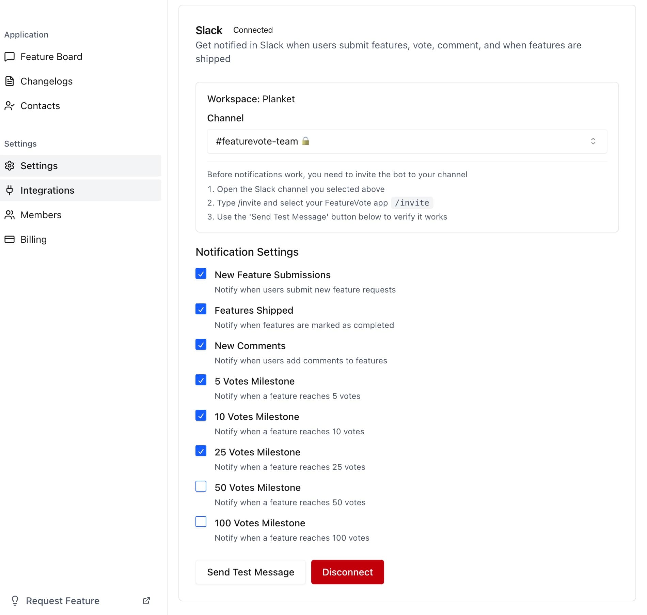Screen dimensions: 647x615
Task: Click the '100 Votes Milestone' label
Action: pyautogui.click(x=260, y=523)
